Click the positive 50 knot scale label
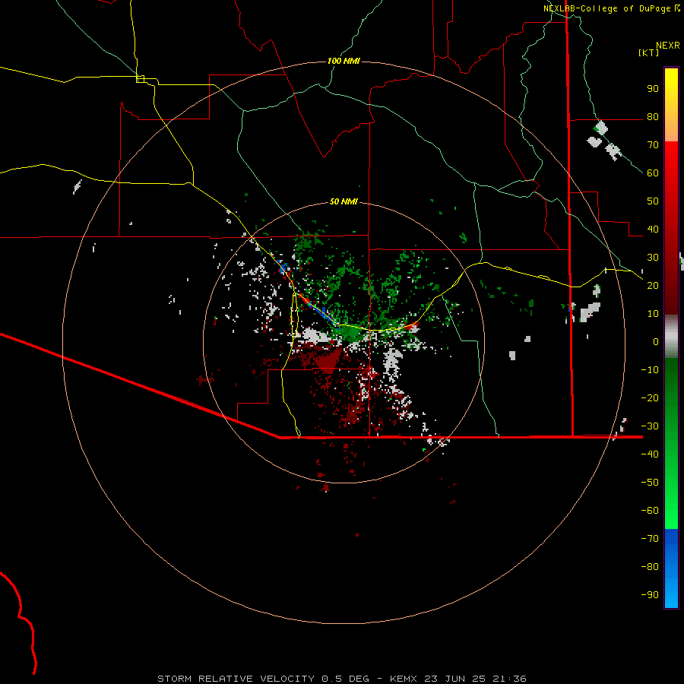684x684 pixels. pos(653,201)
